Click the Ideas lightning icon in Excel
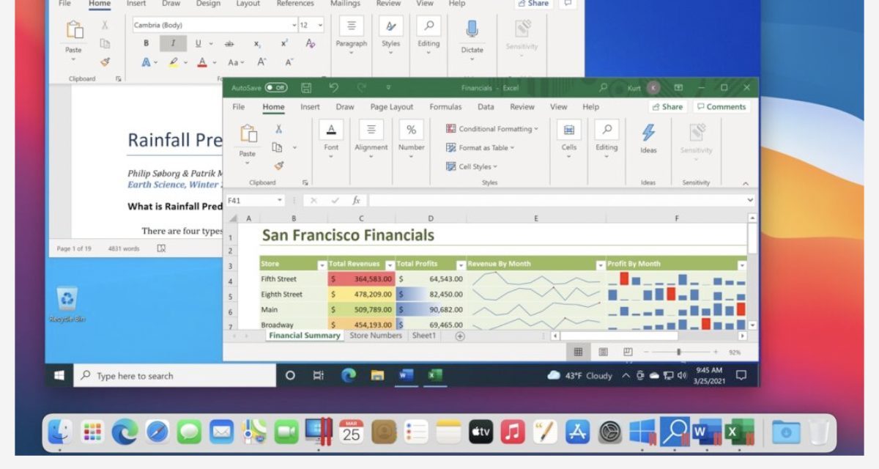Screen dimensions: 879x469 [x=648, y=133]
